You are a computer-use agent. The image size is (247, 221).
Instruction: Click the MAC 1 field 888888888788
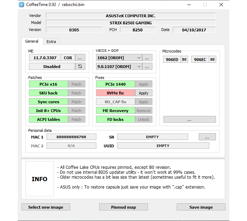click(x=71, y=137)
